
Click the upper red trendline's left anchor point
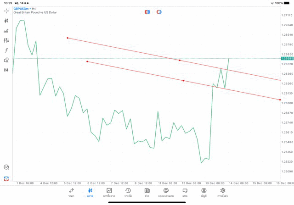(x=68, y=38)
